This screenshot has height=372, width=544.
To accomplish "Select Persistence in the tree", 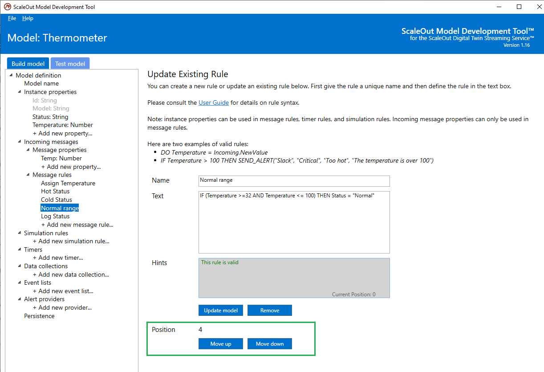I will 39,316.
